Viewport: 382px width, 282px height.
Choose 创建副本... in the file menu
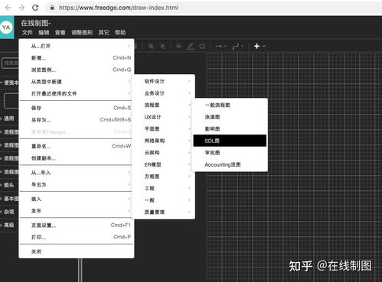pos(77,158)
